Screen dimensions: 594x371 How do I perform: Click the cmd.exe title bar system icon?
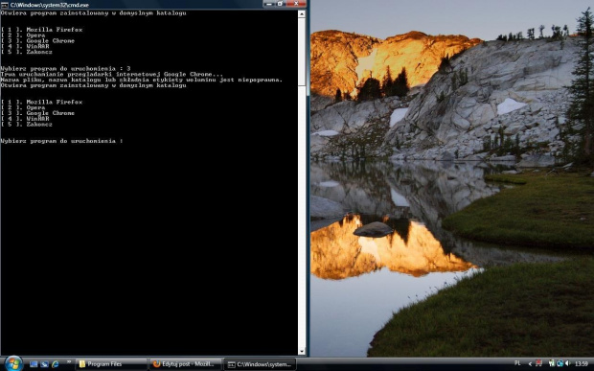click(x=5, y=5)
